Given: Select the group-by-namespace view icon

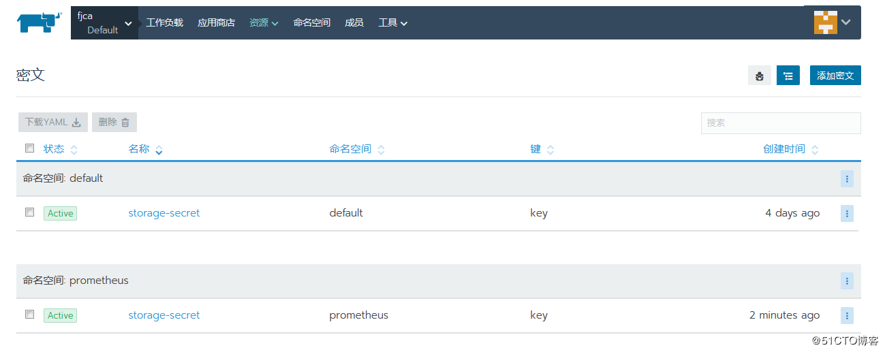Looking at the screenshot, I should 788,76.
